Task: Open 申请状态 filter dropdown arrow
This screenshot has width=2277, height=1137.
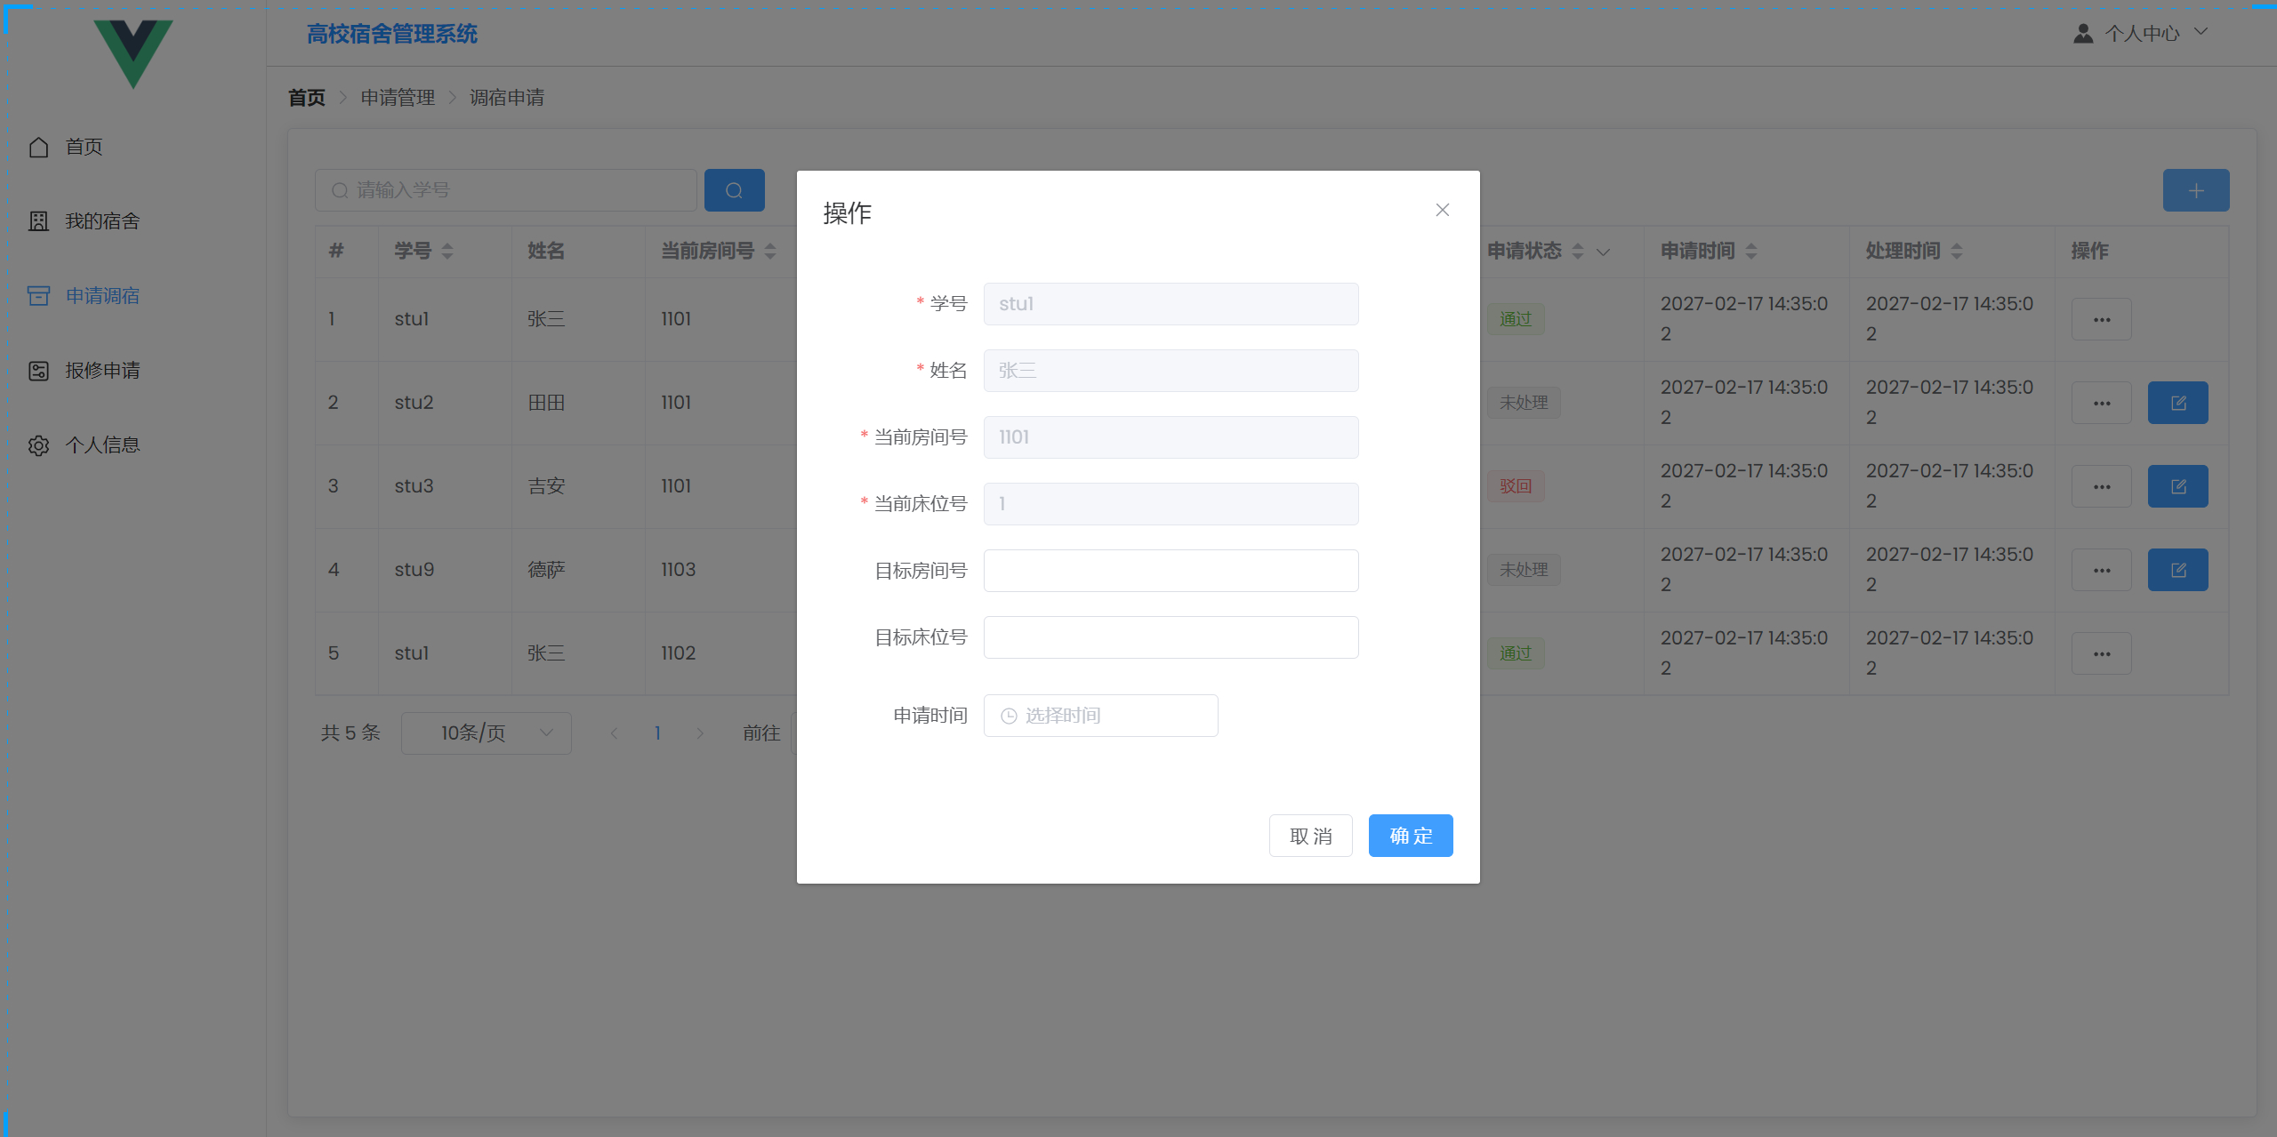Action: pos(1604,252)
